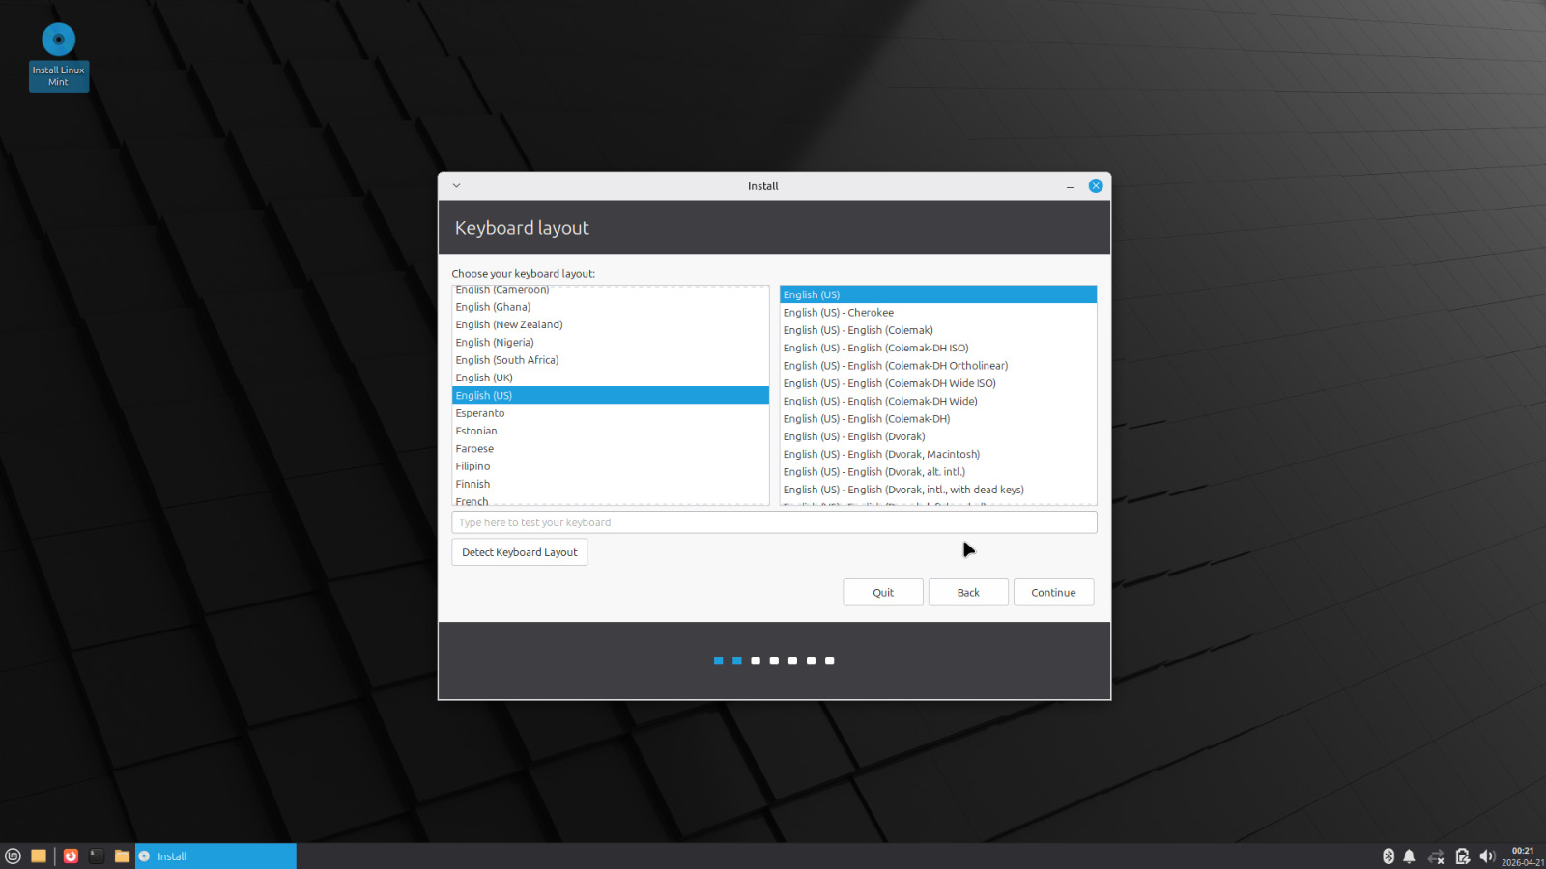Launch the Firefox browser from the panel

tap(71, 855)
